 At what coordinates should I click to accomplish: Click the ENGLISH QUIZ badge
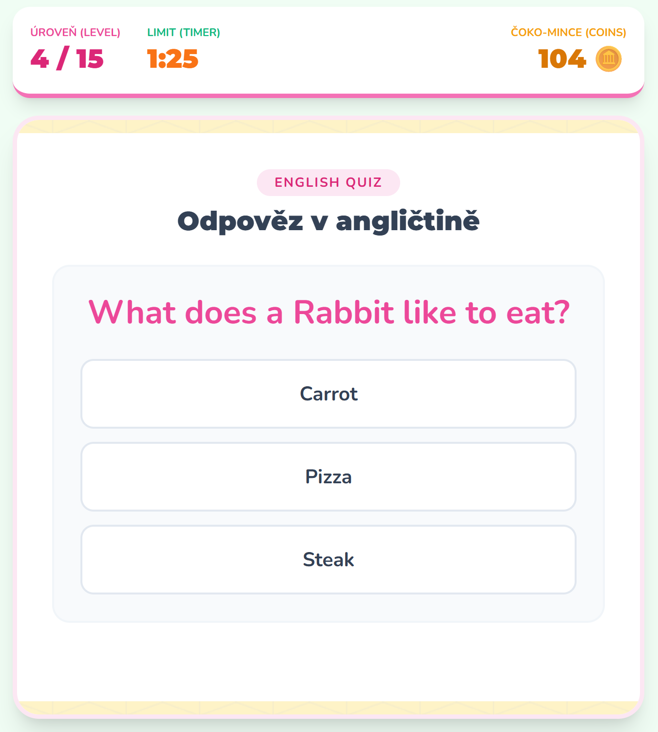coord(328,182)
